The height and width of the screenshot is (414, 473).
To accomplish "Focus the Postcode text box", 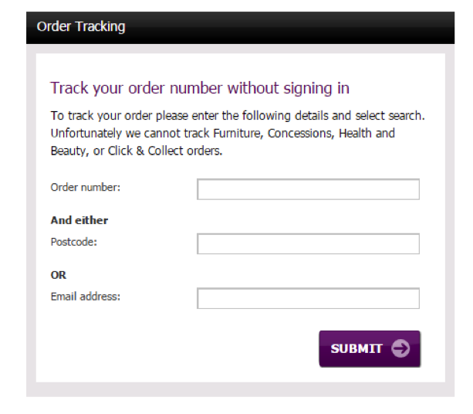I will click(x=308, y=244).
